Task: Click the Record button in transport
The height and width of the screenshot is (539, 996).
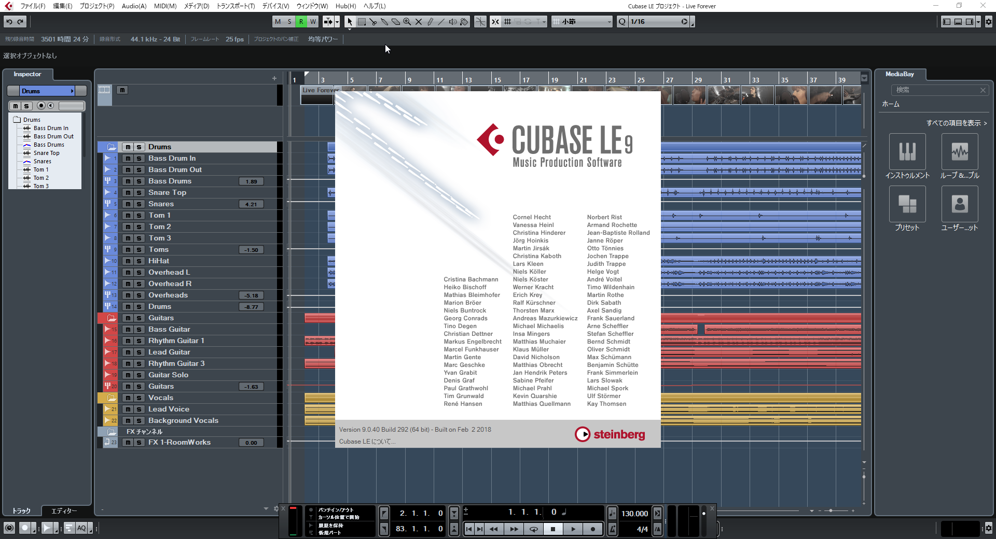Action: click(x=593, y=529)
